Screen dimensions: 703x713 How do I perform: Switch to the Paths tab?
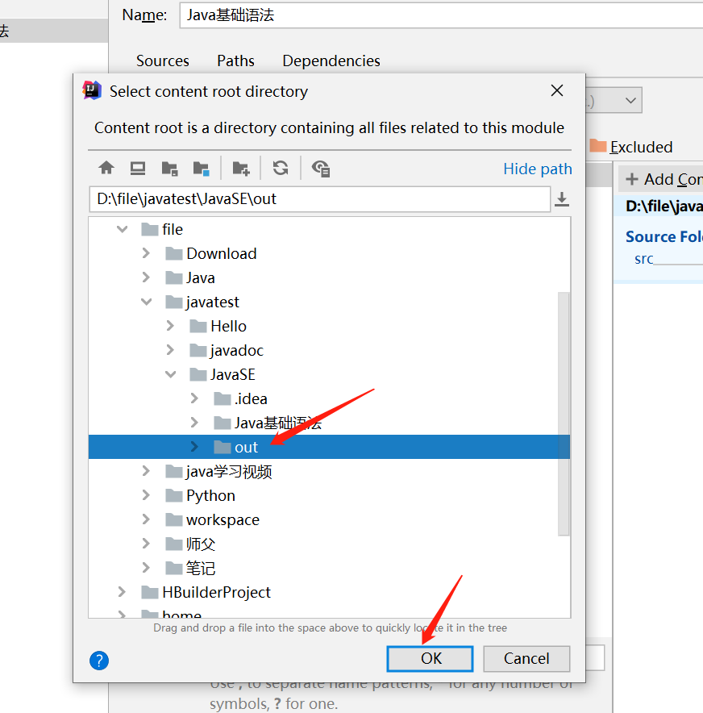(x=236, y=61)
